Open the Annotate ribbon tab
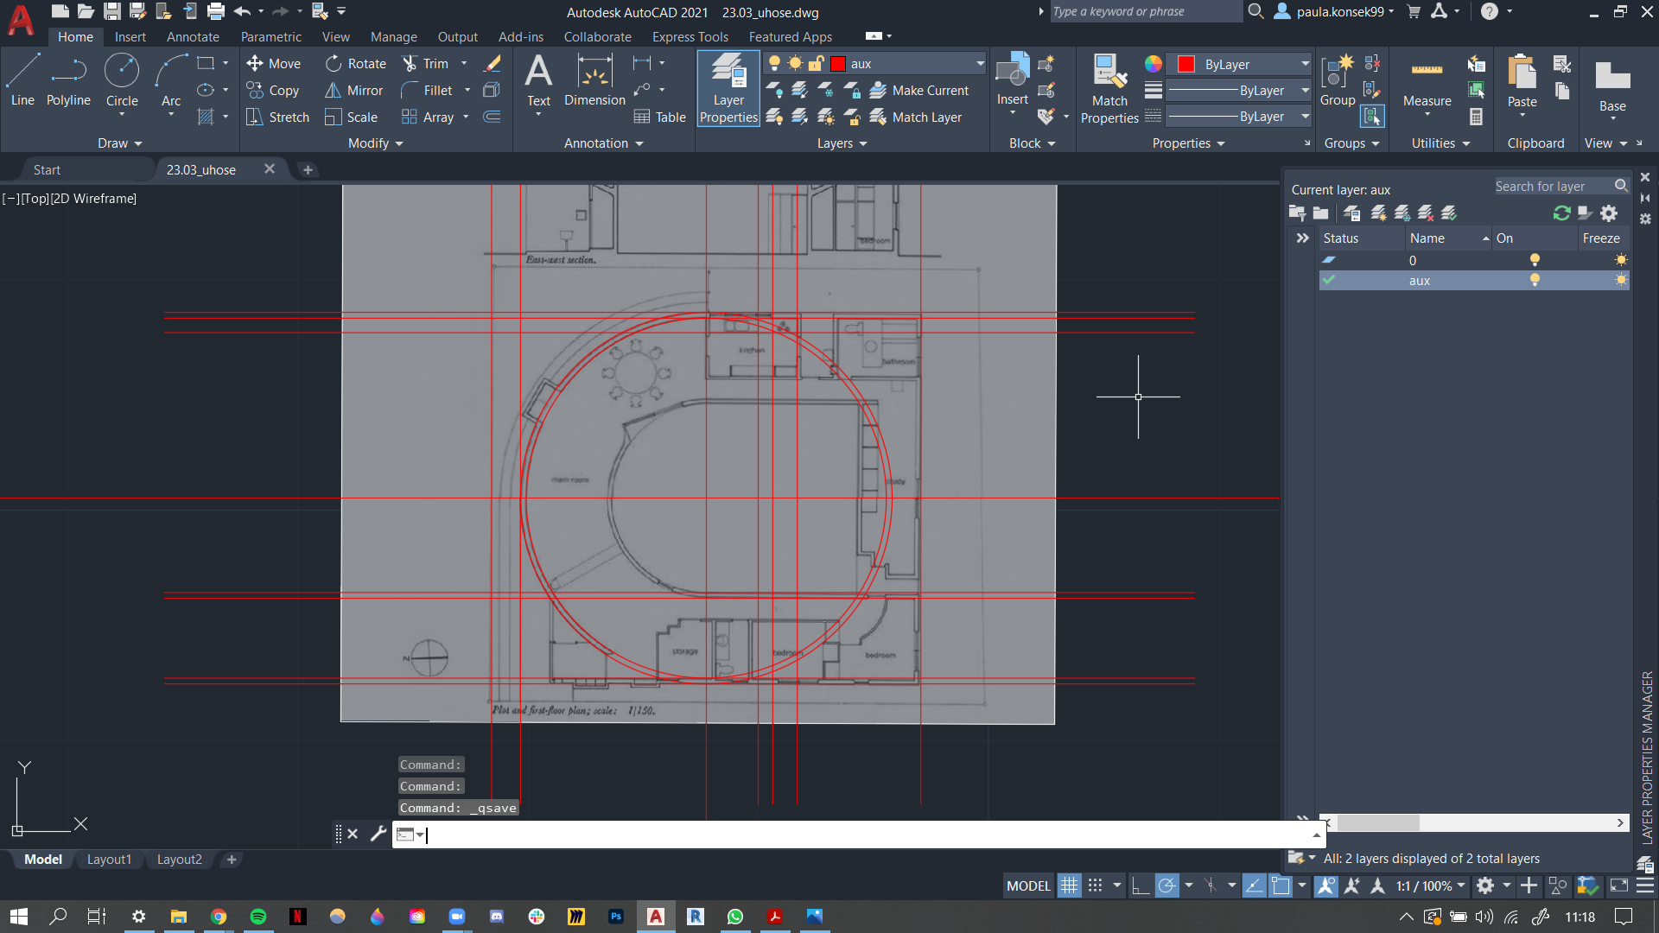The image size is (1659, 933). (x=193, y=36)
